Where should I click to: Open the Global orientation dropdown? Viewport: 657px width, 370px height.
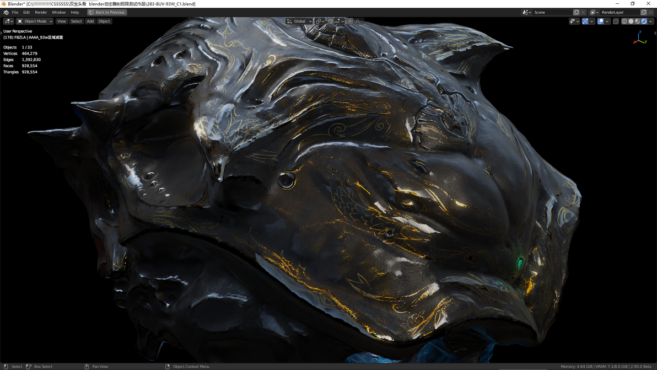(299, 21)
